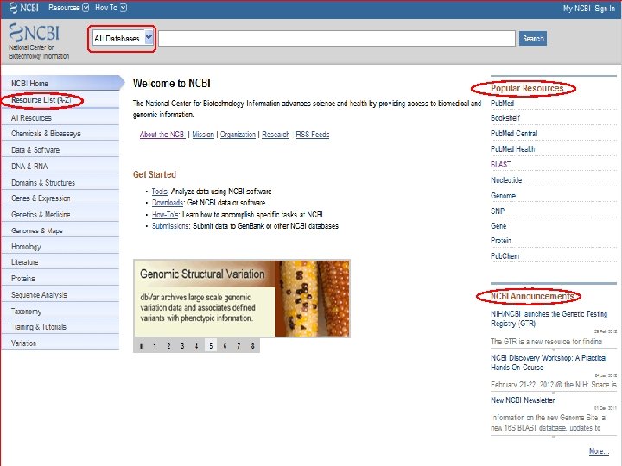Click the main search text field
The image size is (622, 466).
[x=337, y=39]
